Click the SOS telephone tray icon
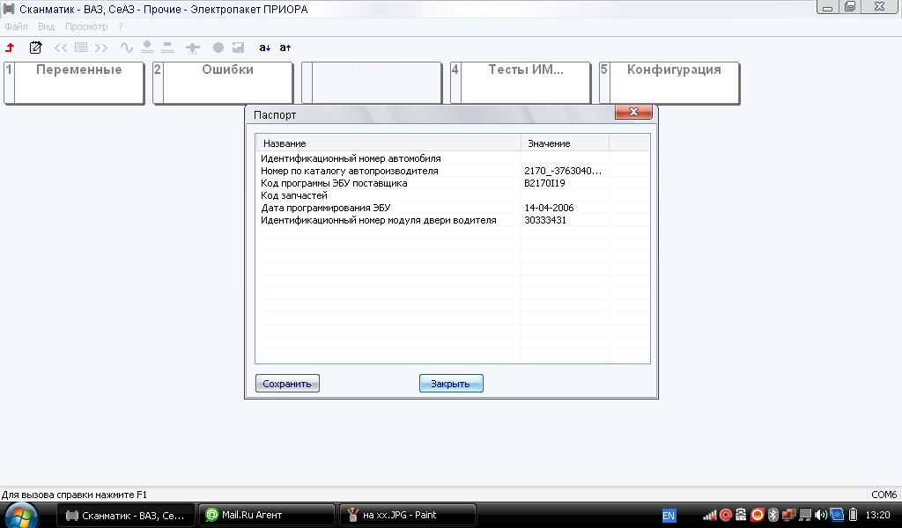This screenshot has width=902, height=528. pos(742,516)
